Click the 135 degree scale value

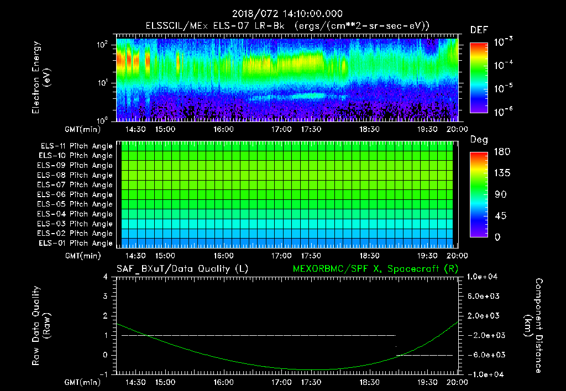502,173
